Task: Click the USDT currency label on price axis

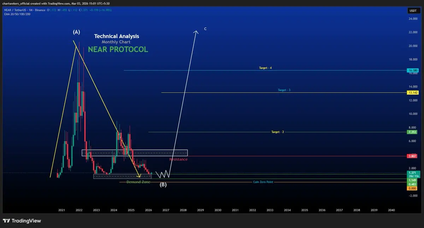Action: tap(413, 11)
